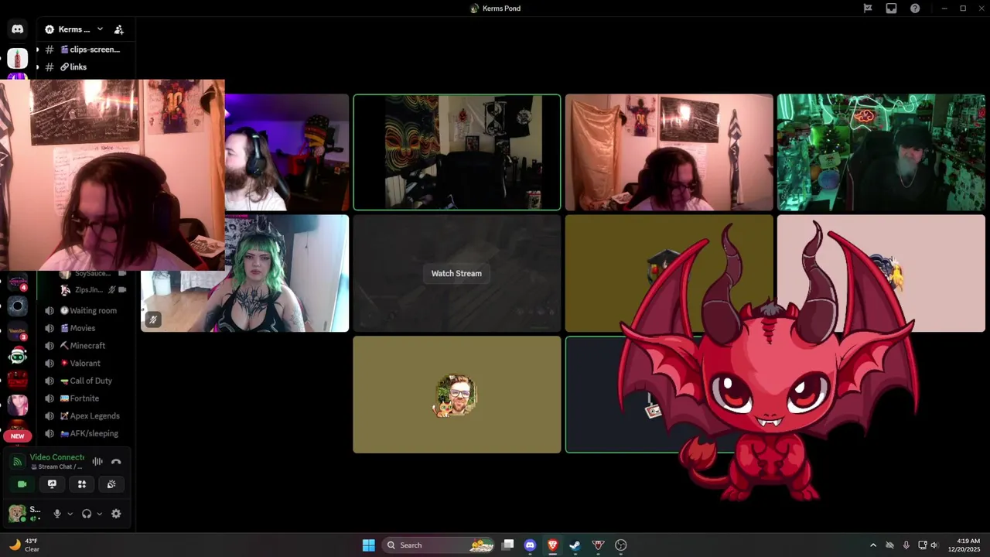Select the sriracha bottle server icon
Screen dimensions: 990x557
[17, 58]
